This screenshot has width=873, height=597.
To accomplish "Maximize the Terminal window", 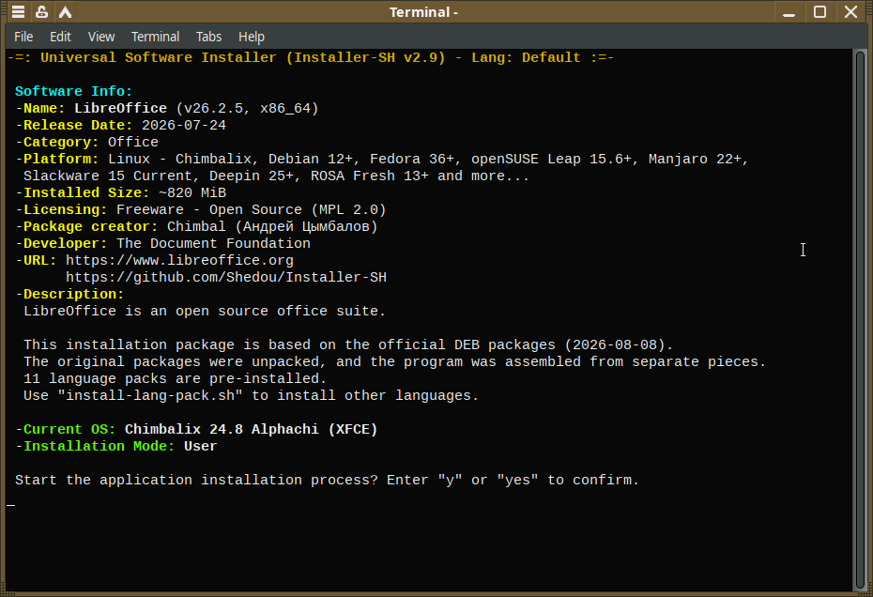I will (819, 11).
